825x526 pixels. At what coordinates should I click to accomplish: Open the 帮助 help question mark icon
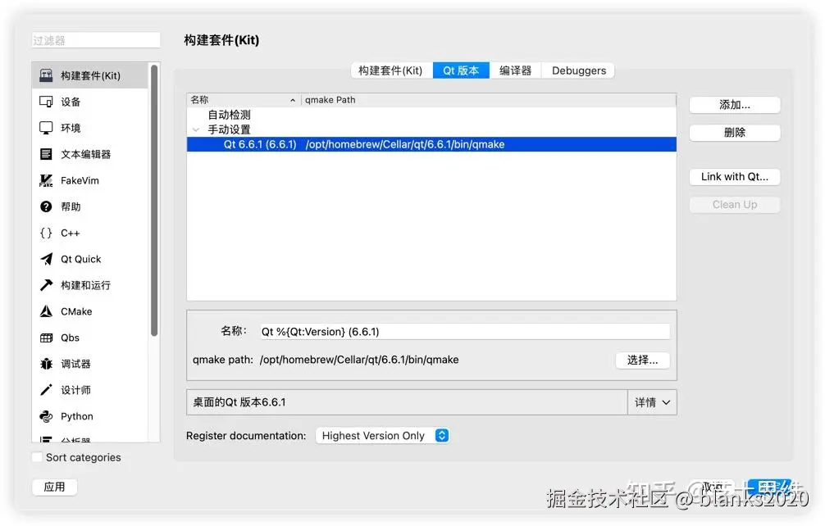[x=46, y=206]
